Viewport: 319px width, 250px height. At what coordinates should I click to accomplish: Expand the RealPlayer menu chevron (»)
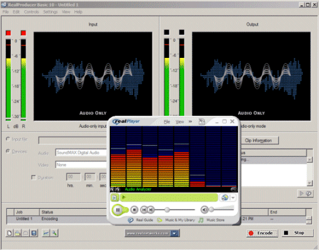pos(190,122)
